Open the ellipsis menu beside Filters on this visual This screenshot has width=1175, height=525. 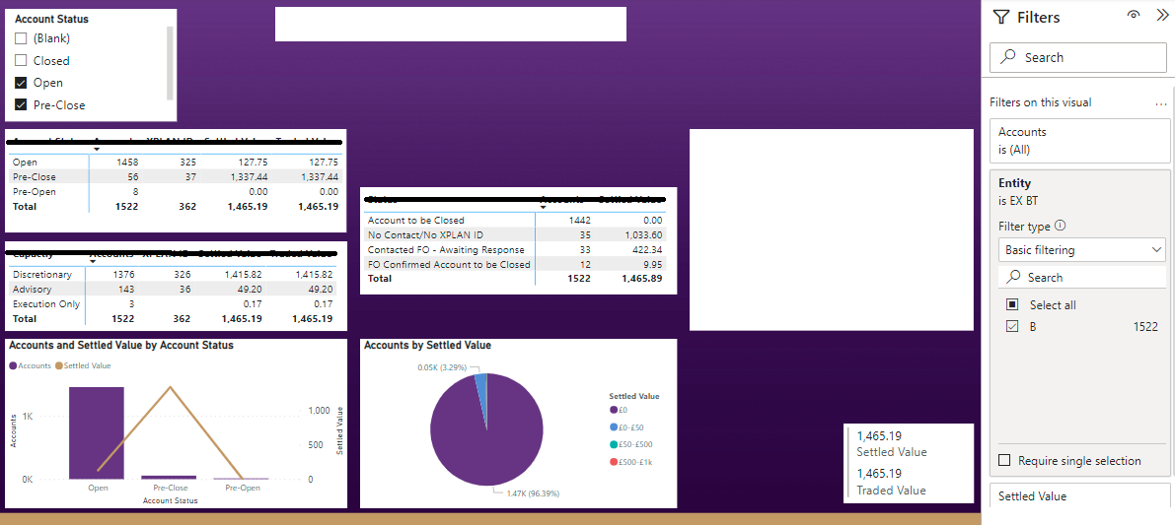tap(1161, 103)
